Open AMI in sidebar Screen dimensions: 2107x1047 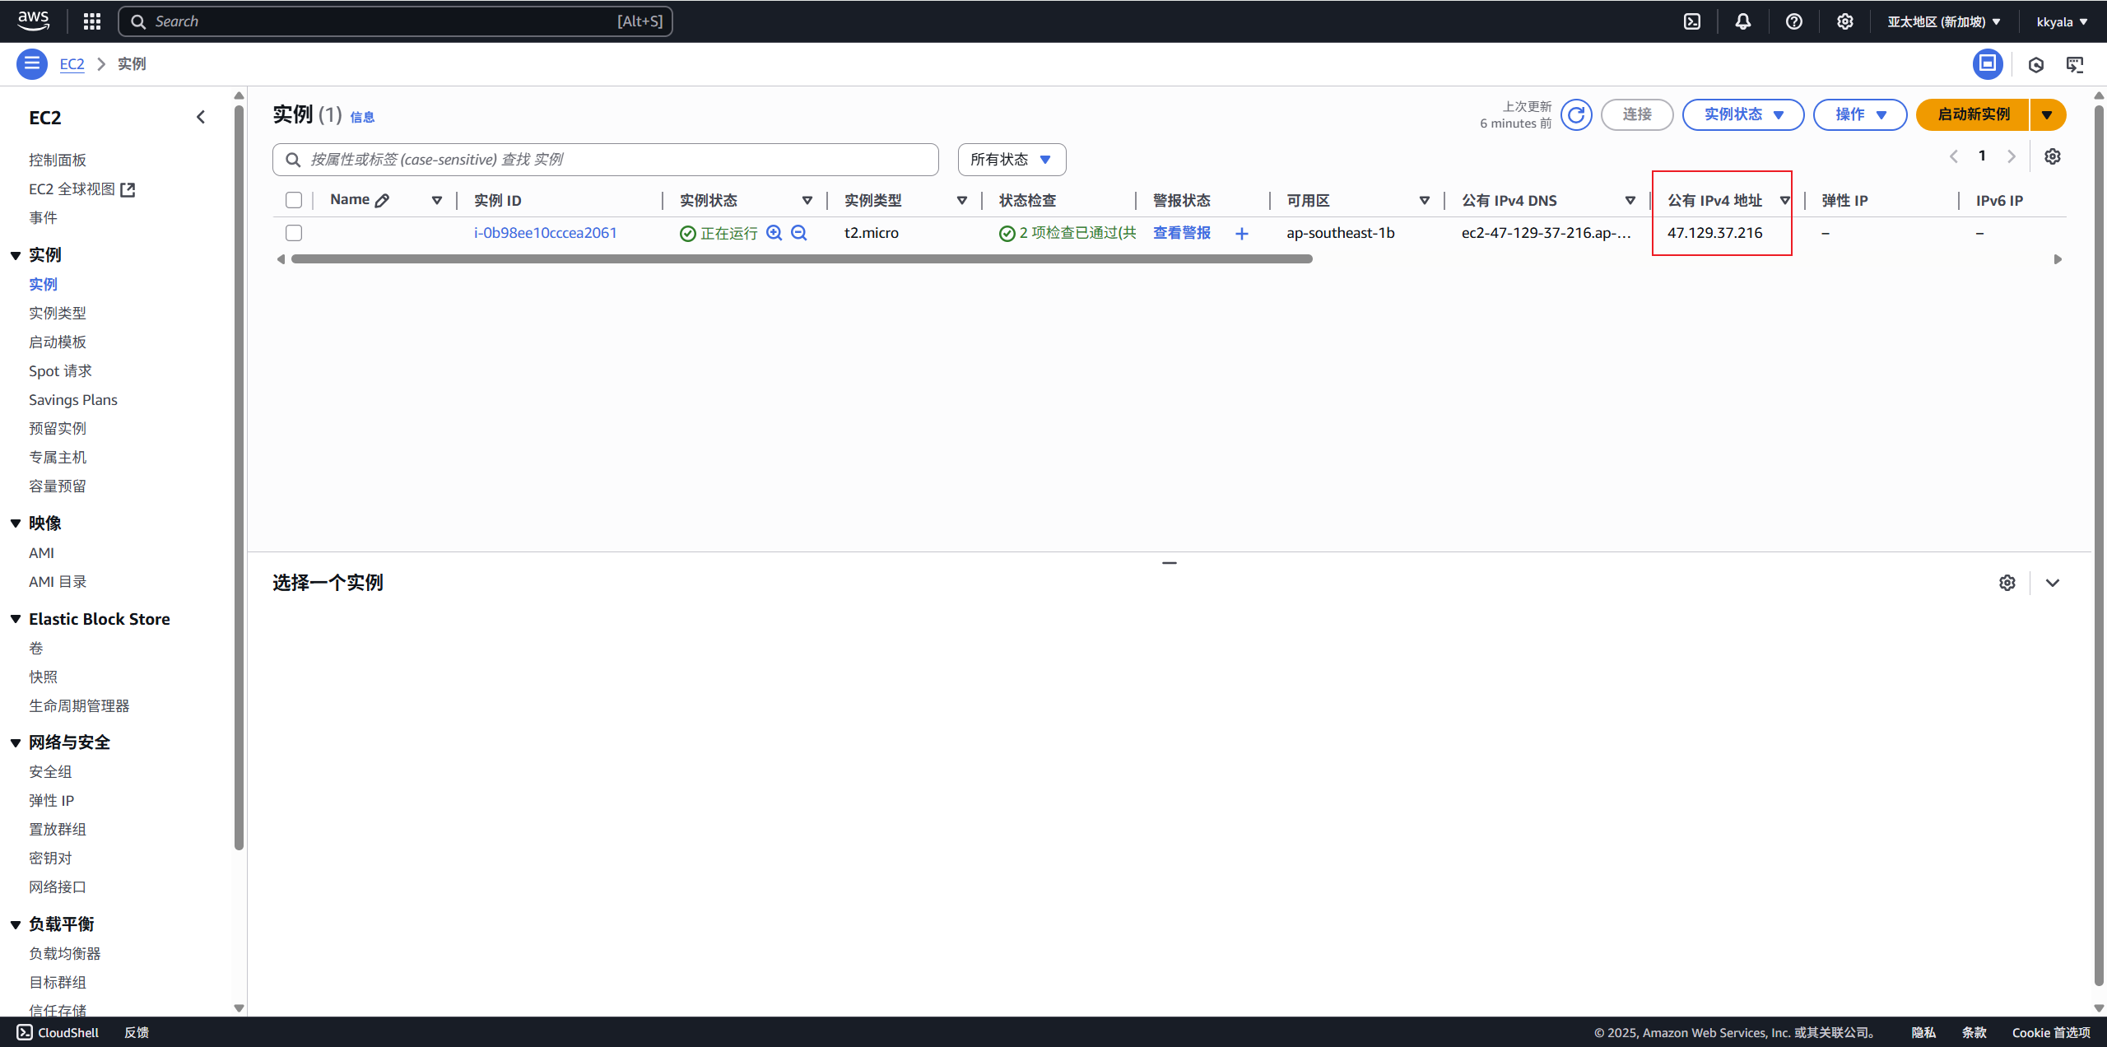(41, 553)
